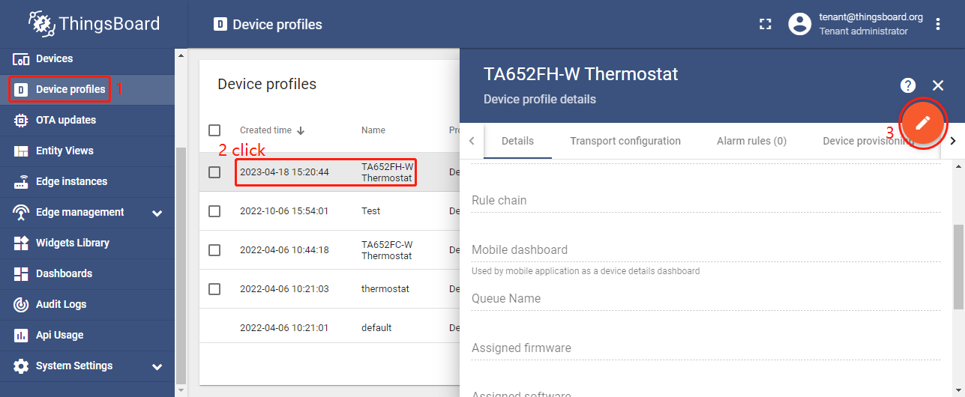Click the Audit Logs radar icon
Viewport: 965px width, 397px height.
click(x=21, y=304)
